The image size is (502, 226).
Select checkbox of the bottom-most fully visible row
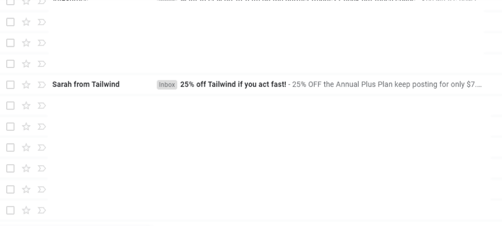10,211
